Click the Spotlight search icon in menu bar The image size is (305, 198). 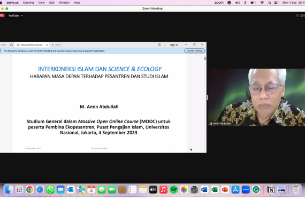[269, 3]
